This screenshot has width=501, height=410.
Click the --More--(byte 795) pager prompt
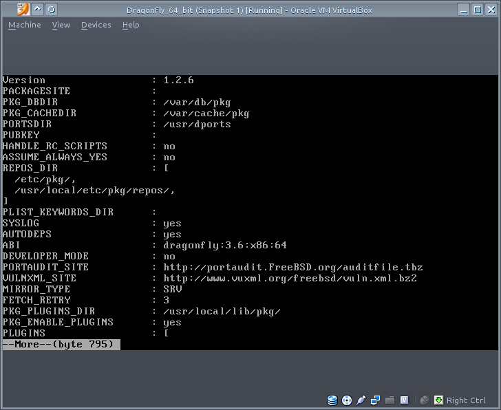coord(61,344)
